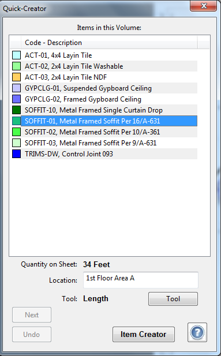This screenshot has width=221, height=356.
Task: Close the Quick-Creator window
Action: click(203, 6)
